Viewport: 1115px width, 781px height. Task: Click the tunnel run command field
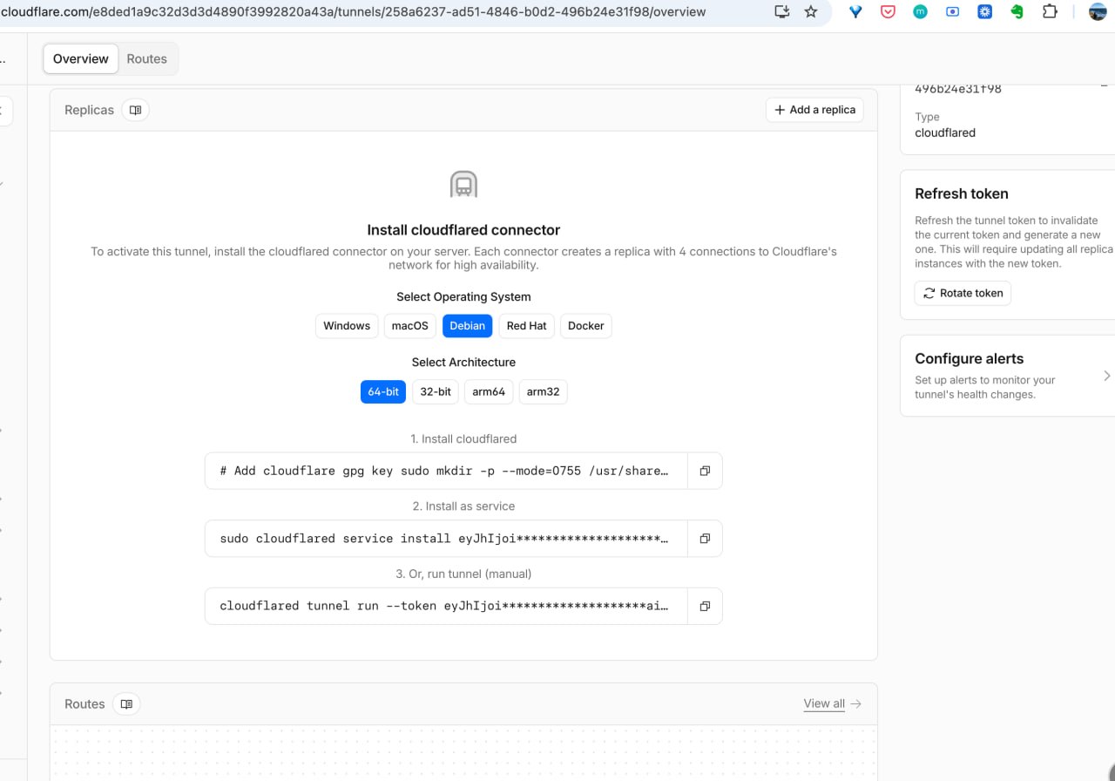(x=446, y=606)
